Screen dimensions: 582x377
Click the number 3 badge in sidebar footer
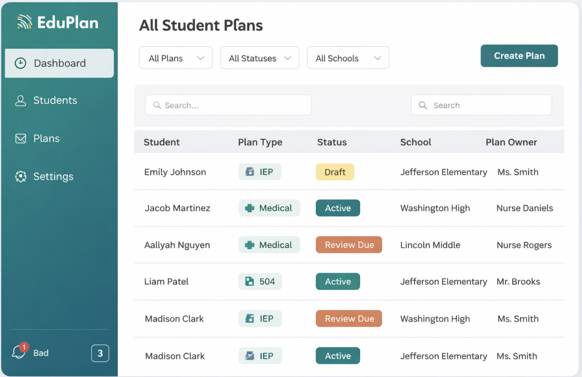click(100, 353)
